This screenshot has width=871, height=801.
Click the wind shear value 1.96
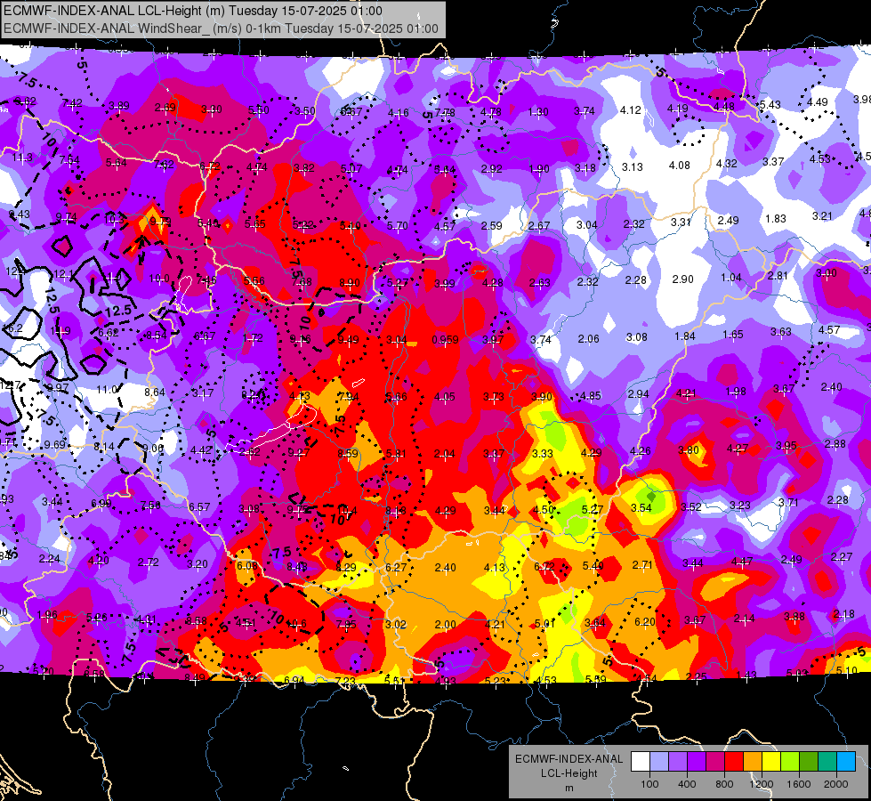[x=46, y=614]
